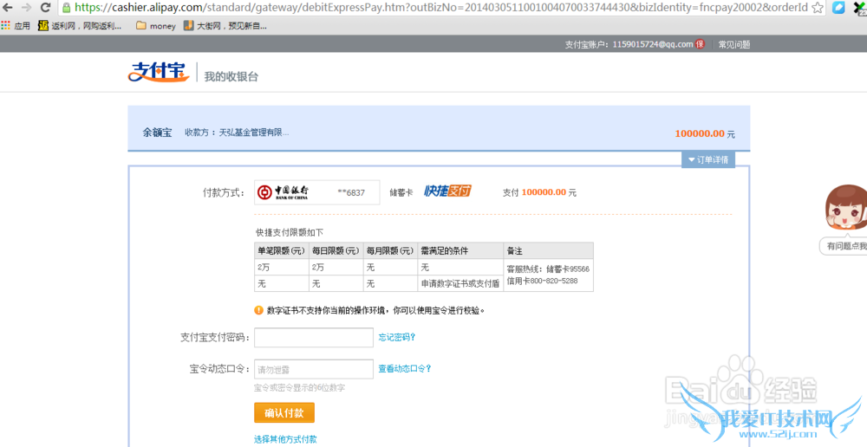Go forward with the browser forward arrow
Viewport: 867px width, 447px height.
pos(27,8)
